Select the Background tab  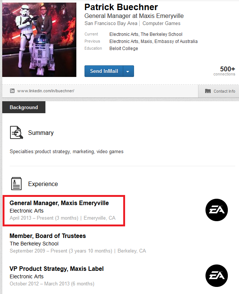[x=24, y=107]
